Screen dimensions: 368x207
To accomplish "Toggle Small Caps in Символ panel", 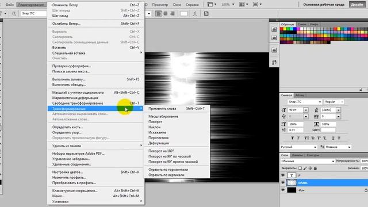I will pos(313,138).
